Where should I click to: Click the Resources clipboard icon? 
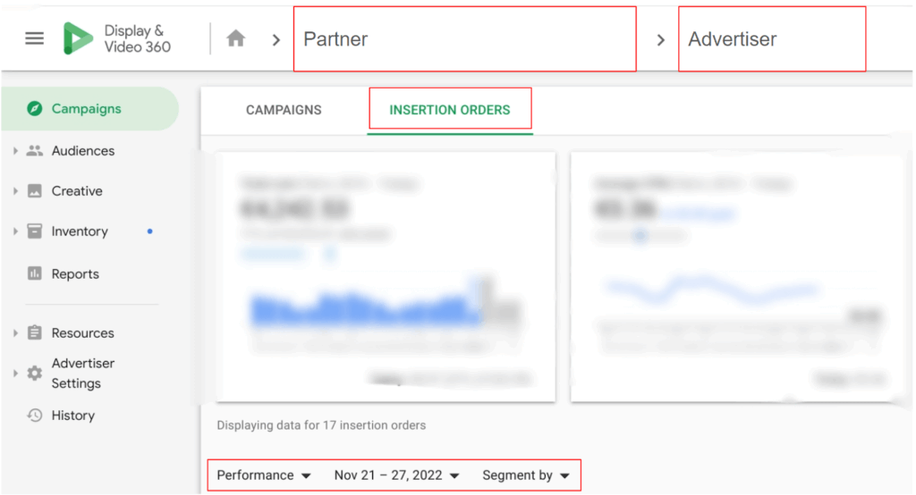[35, 332]
